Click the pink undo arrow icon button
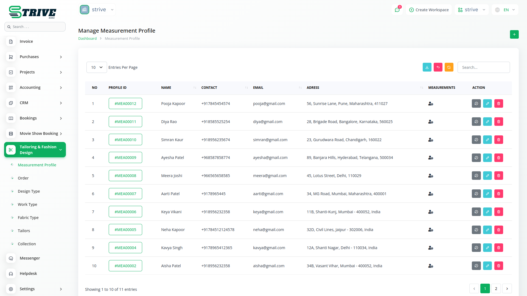527x296 pixels. (438, 67)
